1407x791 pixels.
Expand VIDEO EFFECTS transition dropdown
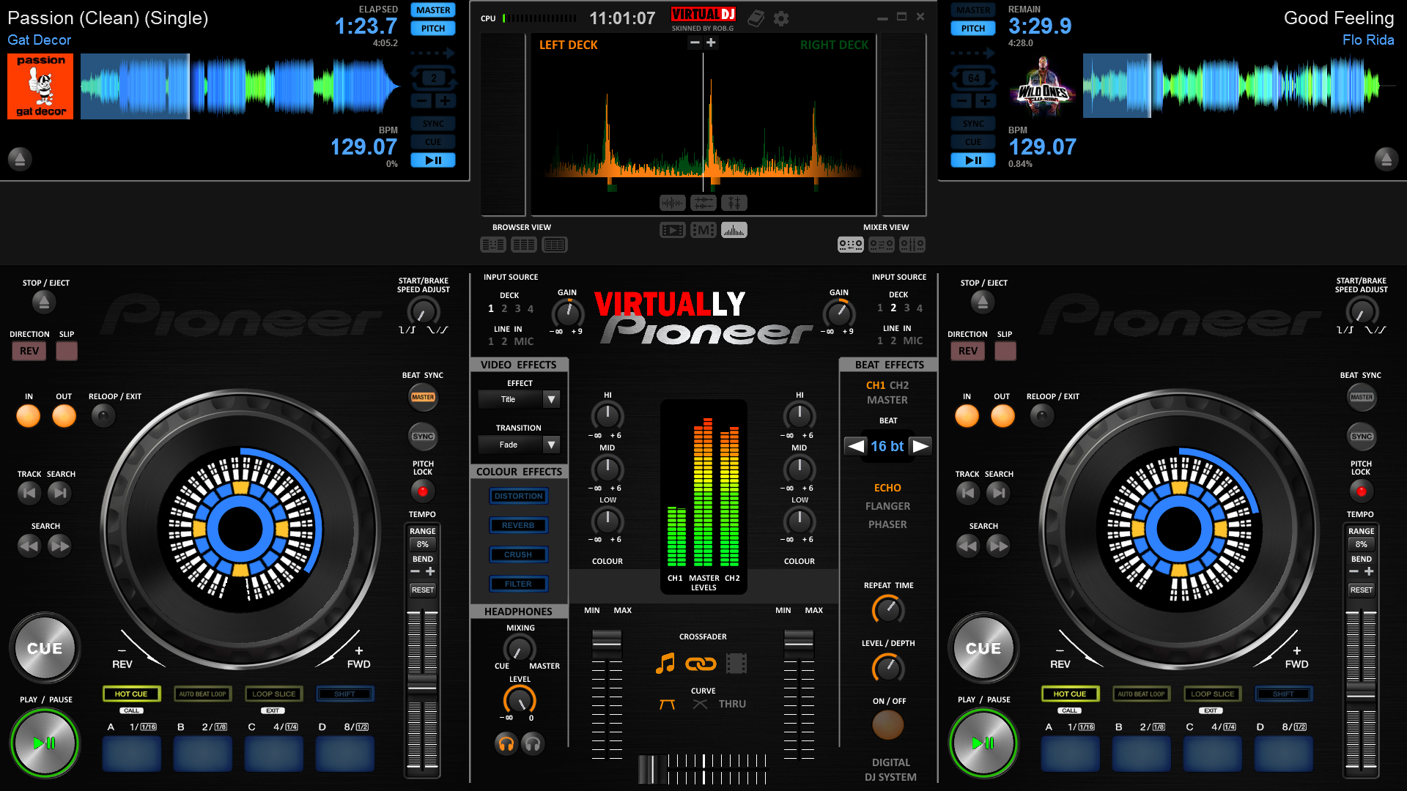coord(549,445)
